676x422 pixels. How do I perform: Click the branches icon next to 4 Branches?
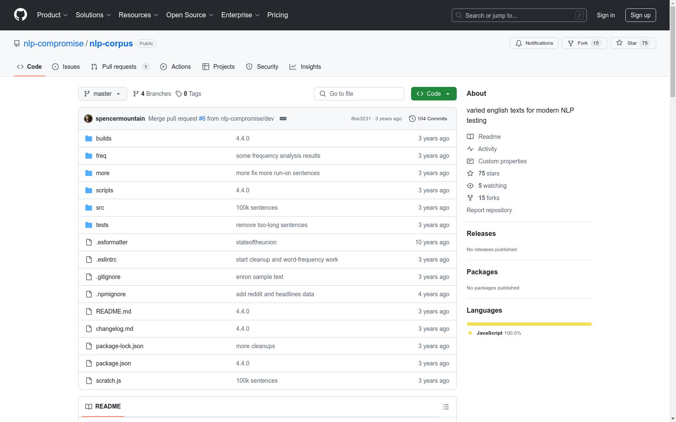tap(136, 94)
